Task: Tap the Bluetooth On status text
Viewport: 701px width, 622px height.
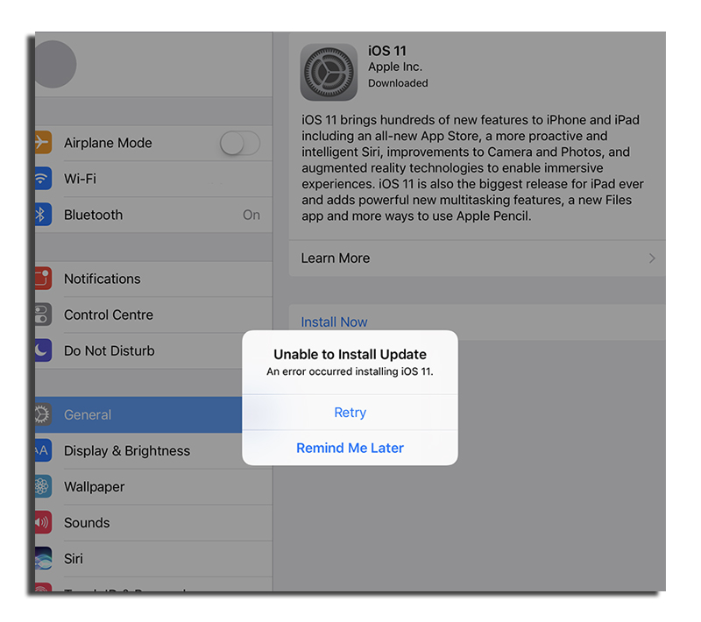Action: click(251, 215)
